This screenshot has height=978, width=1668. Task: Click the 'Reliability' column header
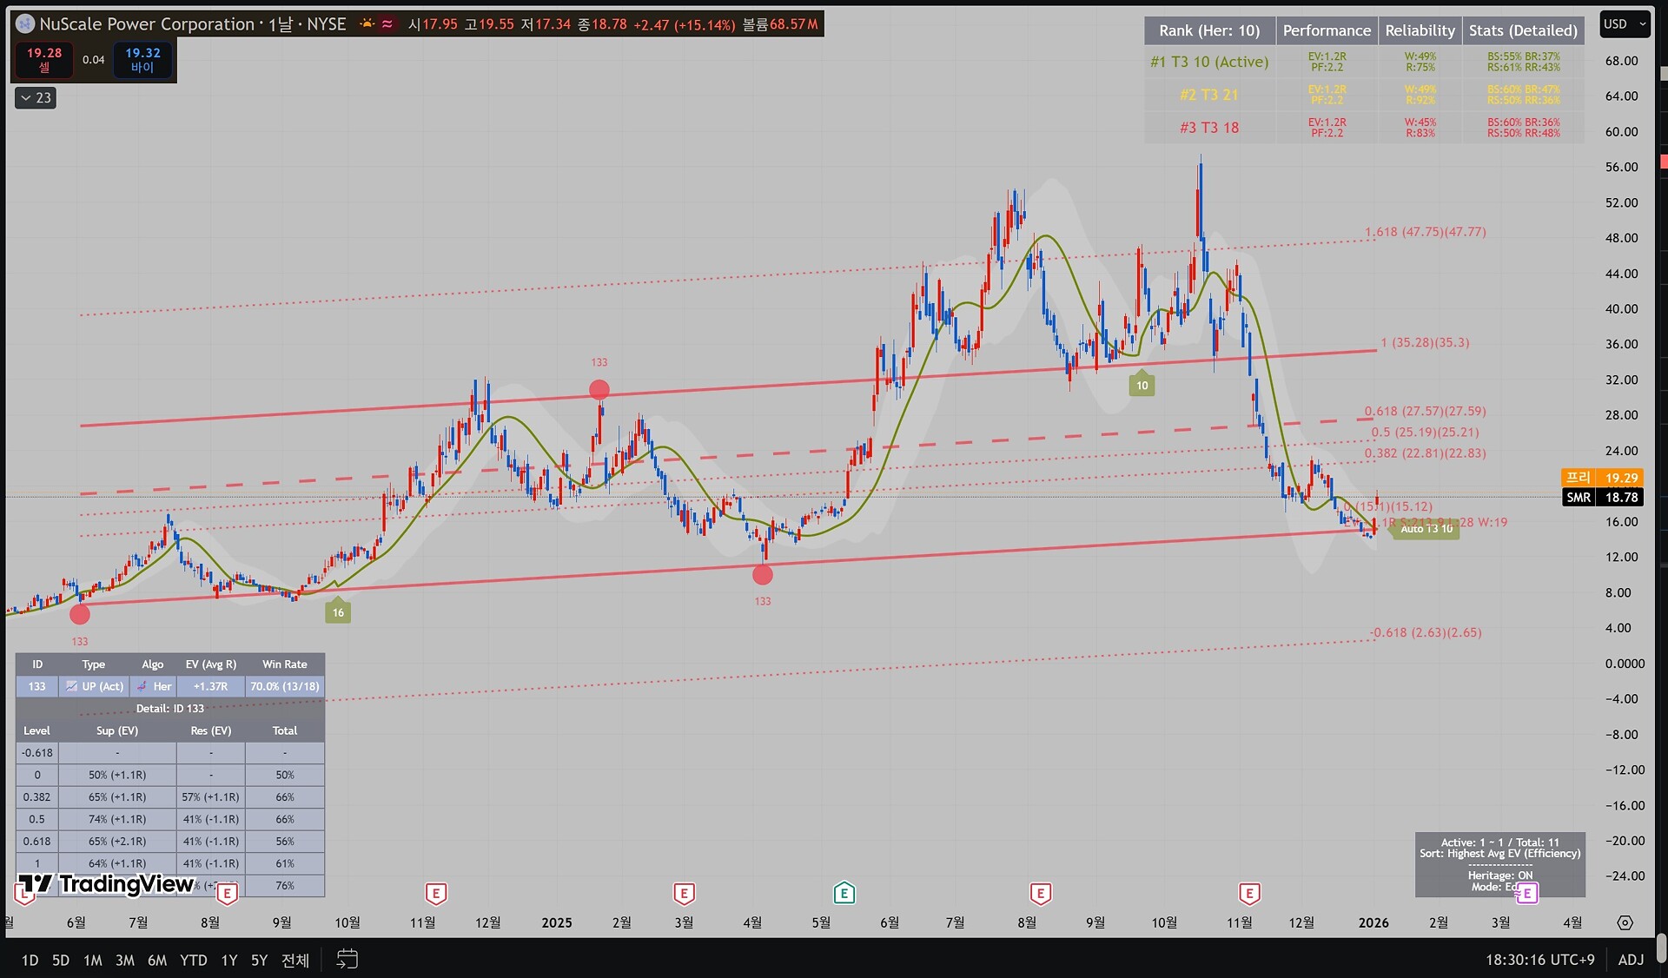pyautogui.click(x=1420, y=30)
